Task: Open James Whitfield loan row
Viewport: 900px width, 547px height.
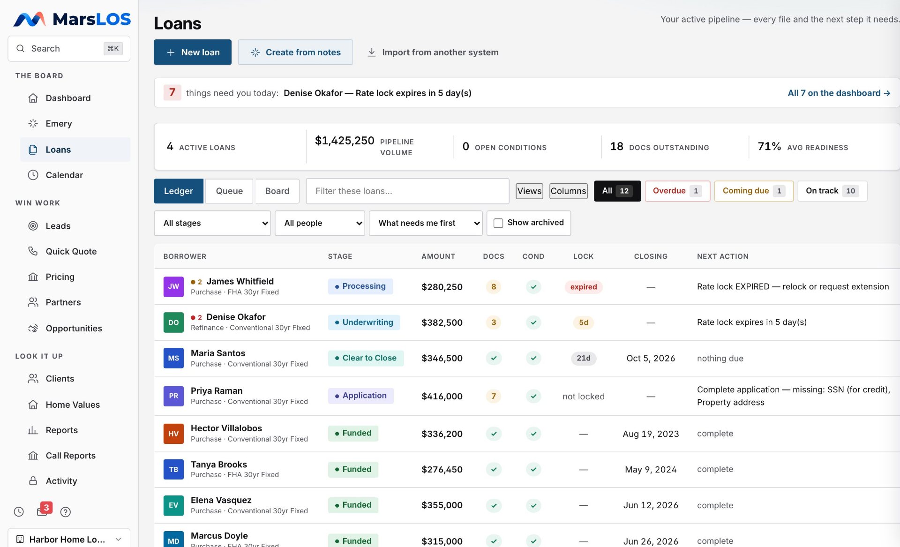Action: tap(527, 286)
